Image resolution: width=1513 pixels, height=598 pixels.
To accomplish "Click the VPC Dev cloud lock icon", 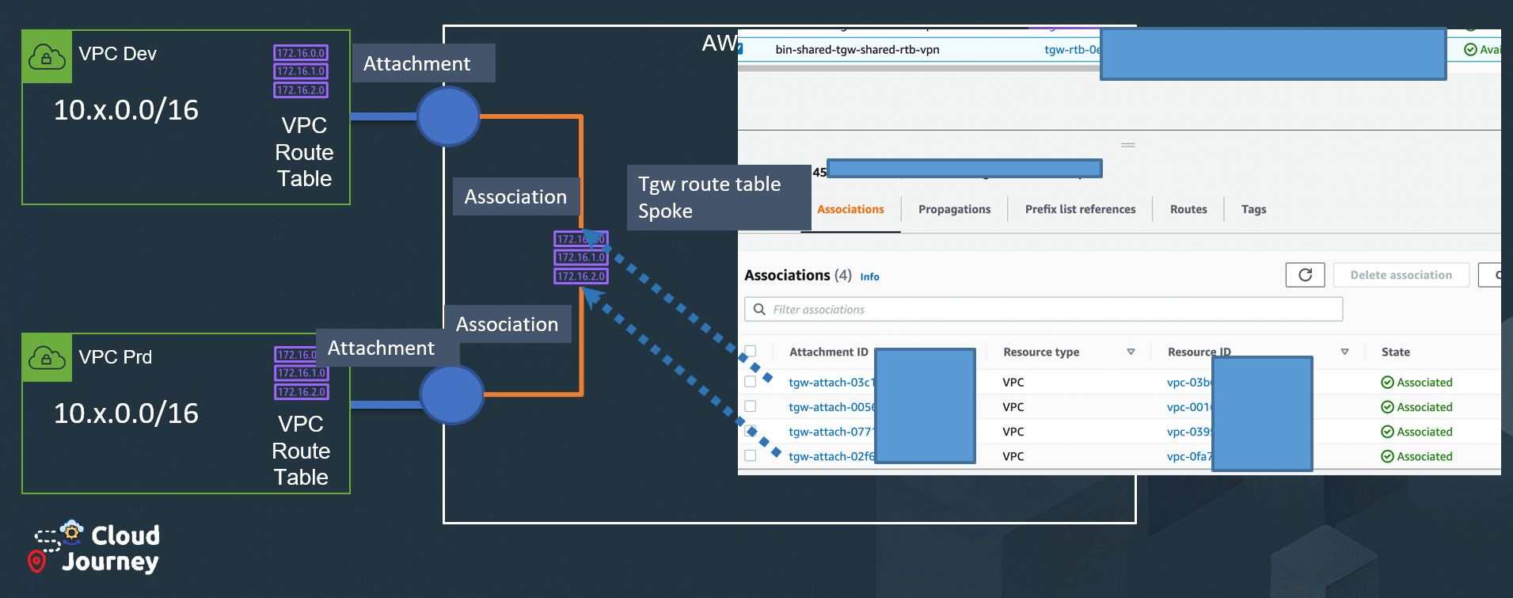I will (x=47, y=57).
